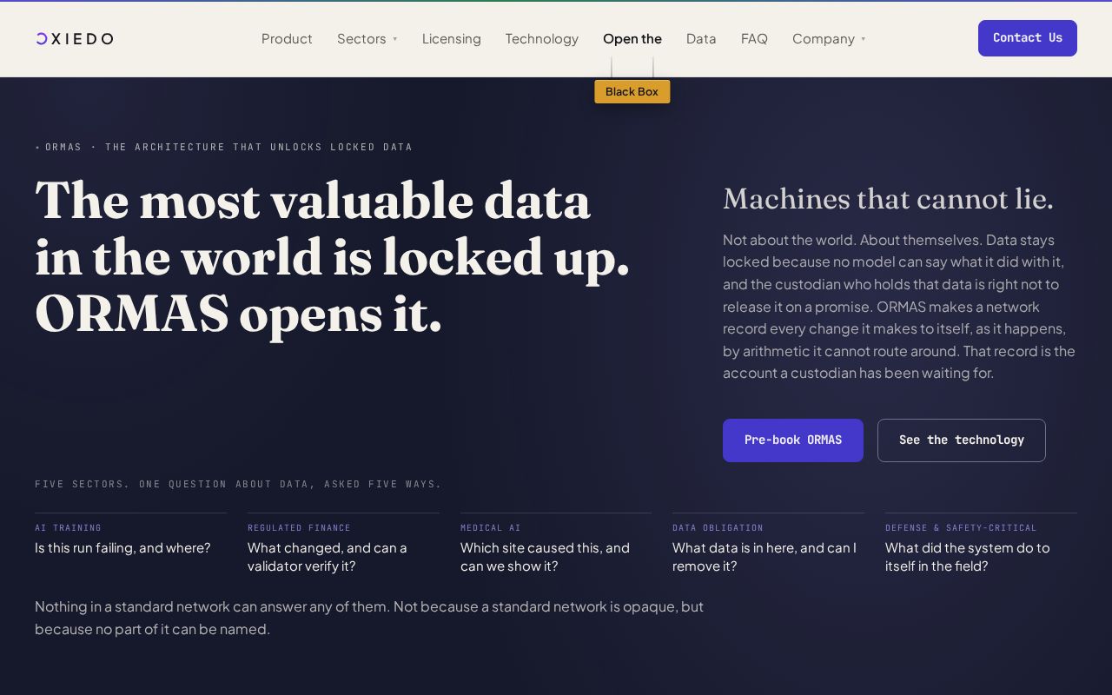Click the "AI TRAINING" sector label
The image size is (1112, 695).
tap(68, 527)
